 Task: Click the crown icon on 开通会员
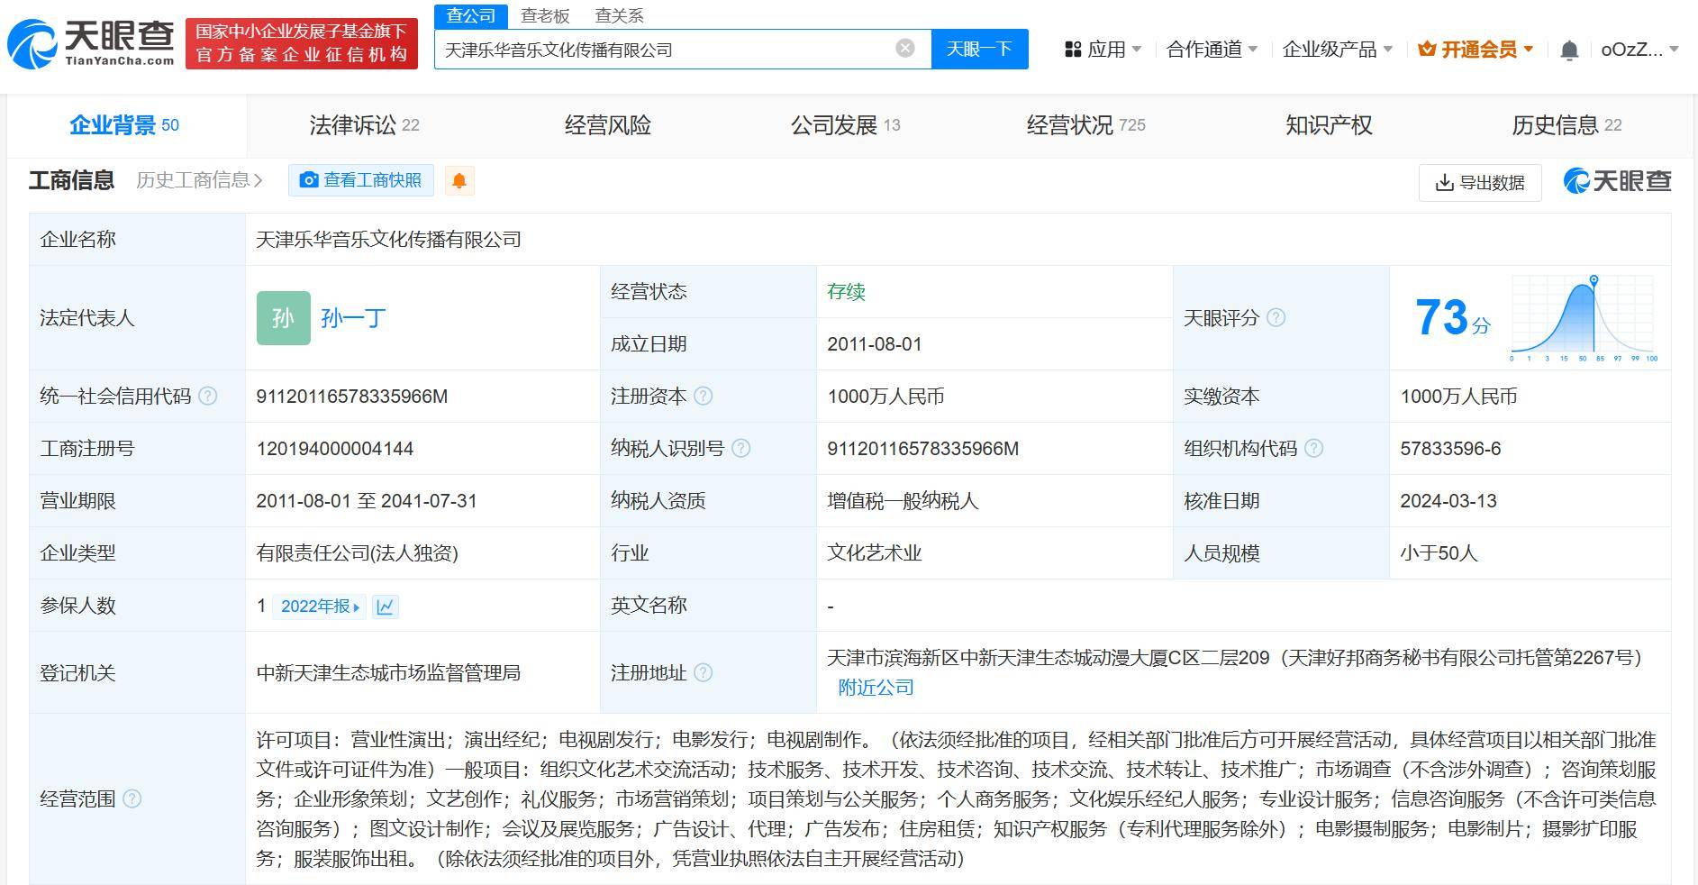1428,49
